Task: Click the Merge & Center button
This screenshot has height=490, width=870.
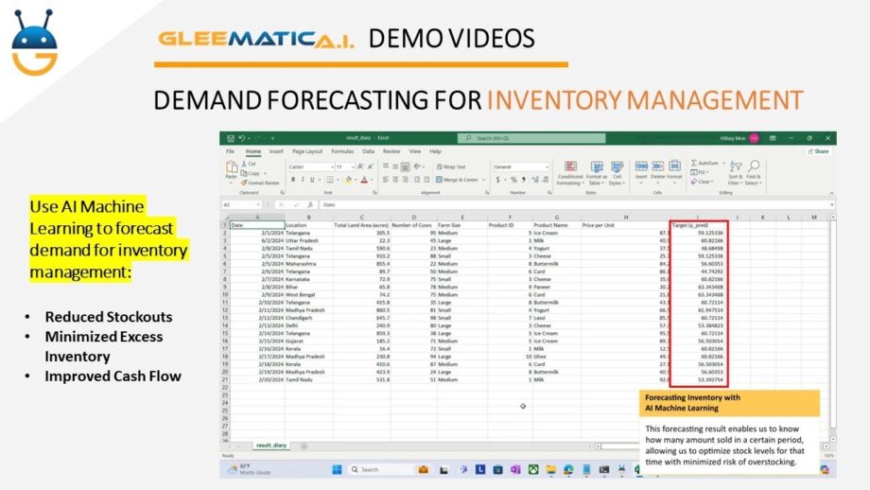Action: (457, 180)
